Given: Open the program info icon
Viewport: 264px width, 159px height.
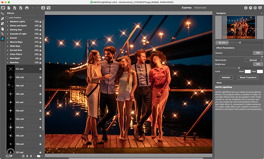Looking at the screenshot, I should click(246, 8).
